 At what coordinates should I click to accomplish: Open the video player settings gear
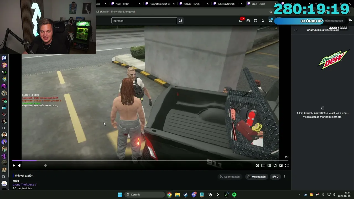tap(257, 166)
